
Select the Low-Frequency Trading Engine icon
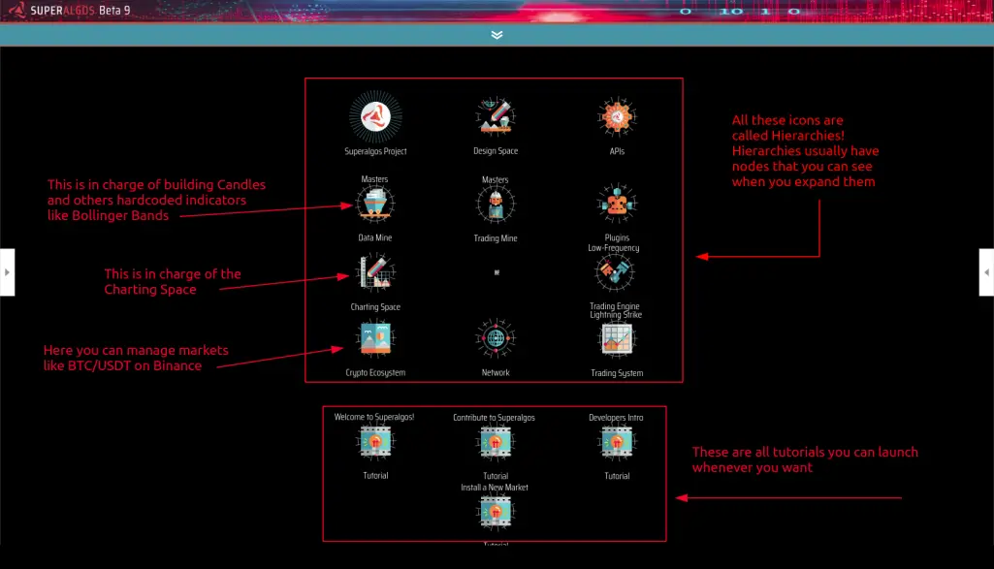(614, 272)
